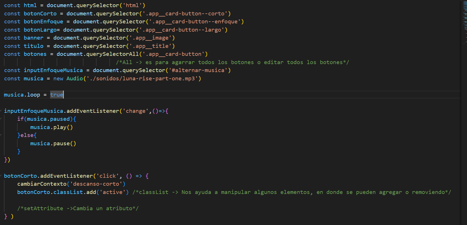Click the './sonidos/luna-rise-part-one.mp3' path string
Screen dimensions: 467x225
(142, 79)
